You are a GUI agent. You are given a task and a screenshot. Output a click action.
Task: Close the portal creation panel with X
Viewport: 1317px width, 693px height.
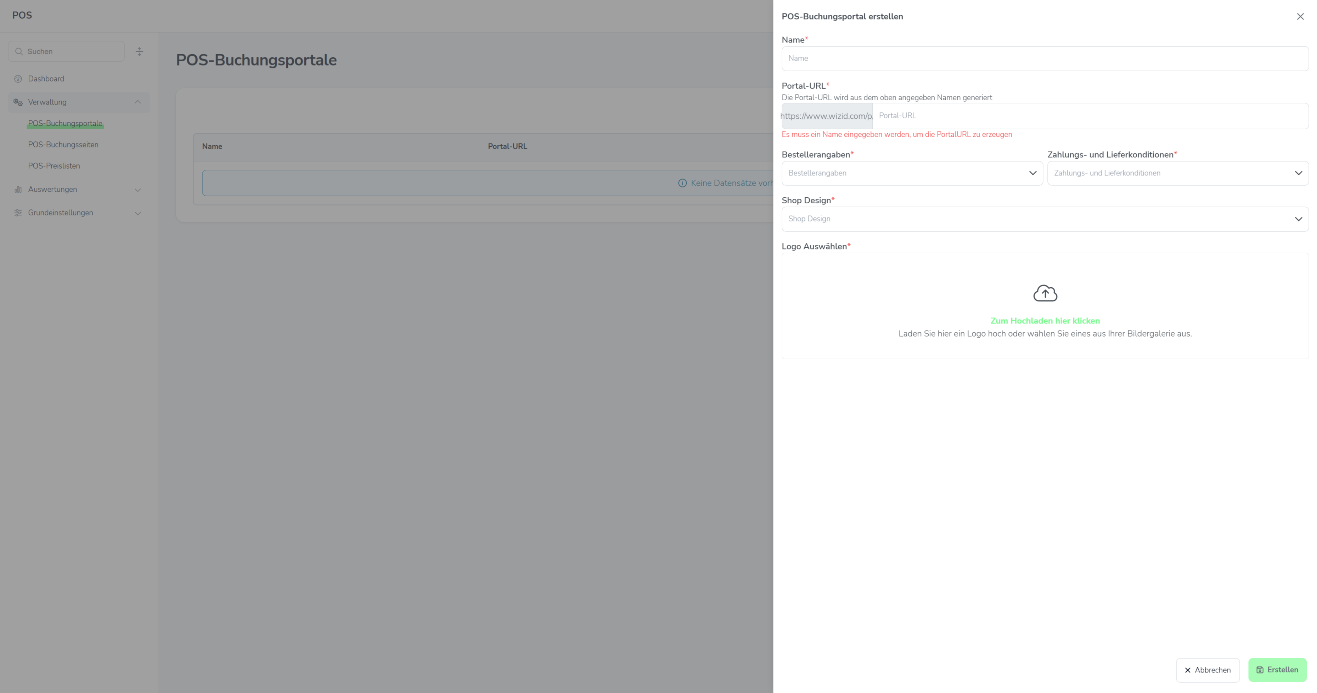[1300, 17]
